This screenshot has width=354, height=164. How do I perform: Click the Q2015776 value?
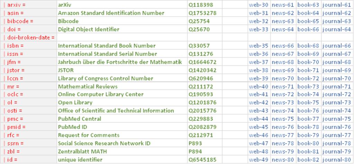203,111
